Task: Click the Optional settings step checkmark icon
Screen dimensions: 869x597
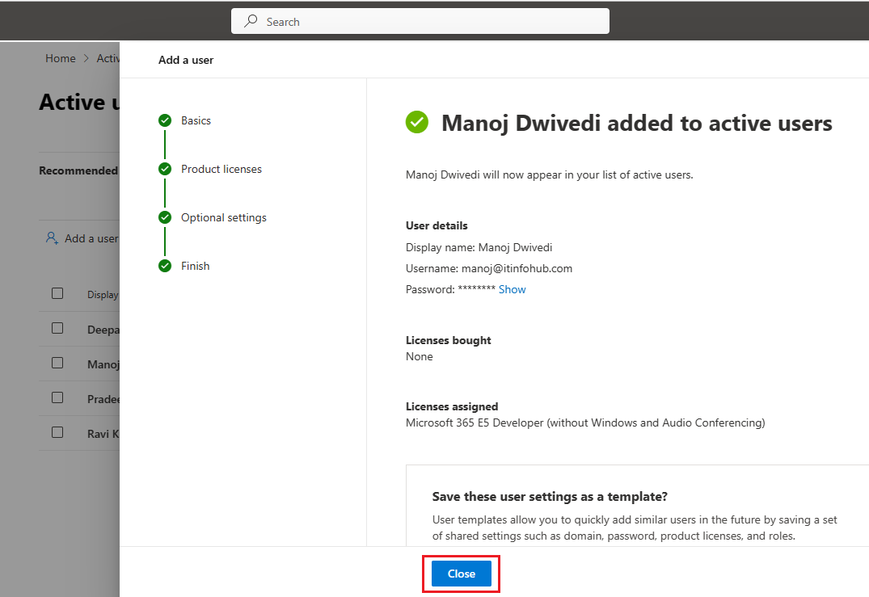Action: (165, 217)
